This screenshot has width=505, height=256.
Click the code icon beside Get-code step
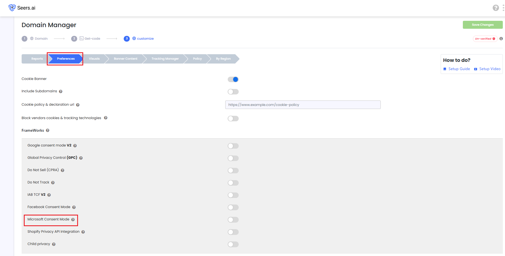[82, 38]
